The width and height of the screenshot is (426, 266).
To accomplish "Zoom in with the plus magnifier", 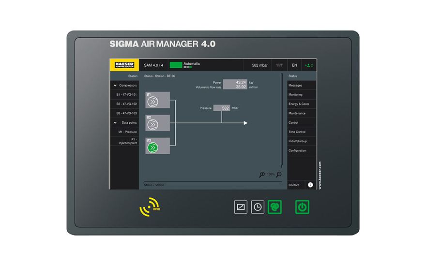I will (x=262, y=174).
